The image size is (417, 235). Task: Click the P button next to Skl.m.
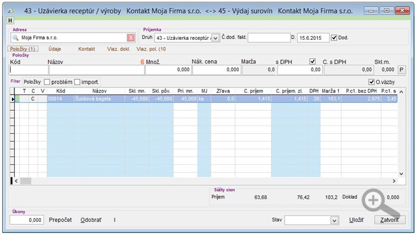coord(401,70)
